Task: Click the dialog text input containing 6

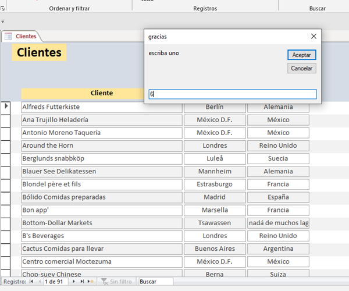Action: [x=233, y=94]
